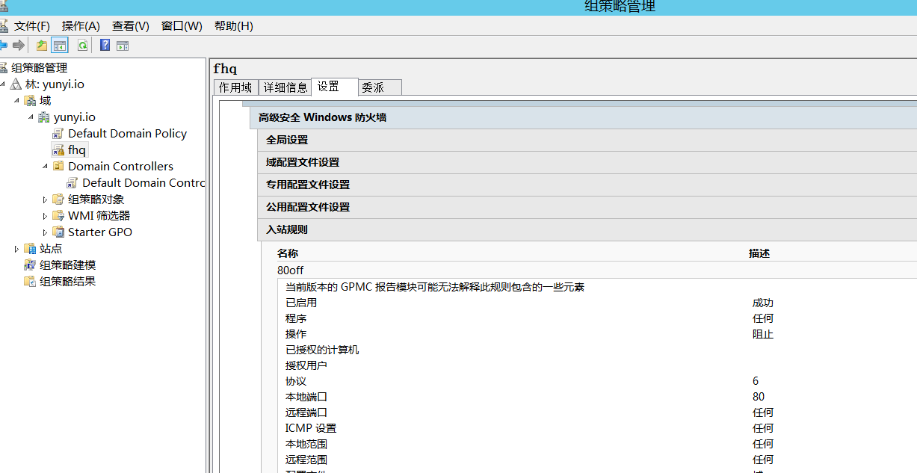Expand the Starter GPO tree node
The image size is (917, 473).
[45, 232]
